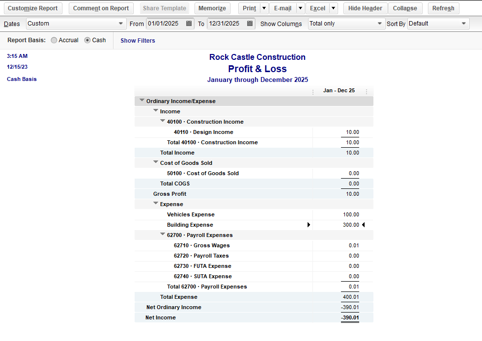This screenshot has width=482, height=341.
Task: Select the Building Expense row
Action: [254, 225]
